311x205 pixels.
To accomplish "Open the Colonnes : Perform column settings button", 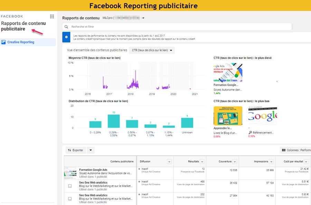I will point(295,150).
